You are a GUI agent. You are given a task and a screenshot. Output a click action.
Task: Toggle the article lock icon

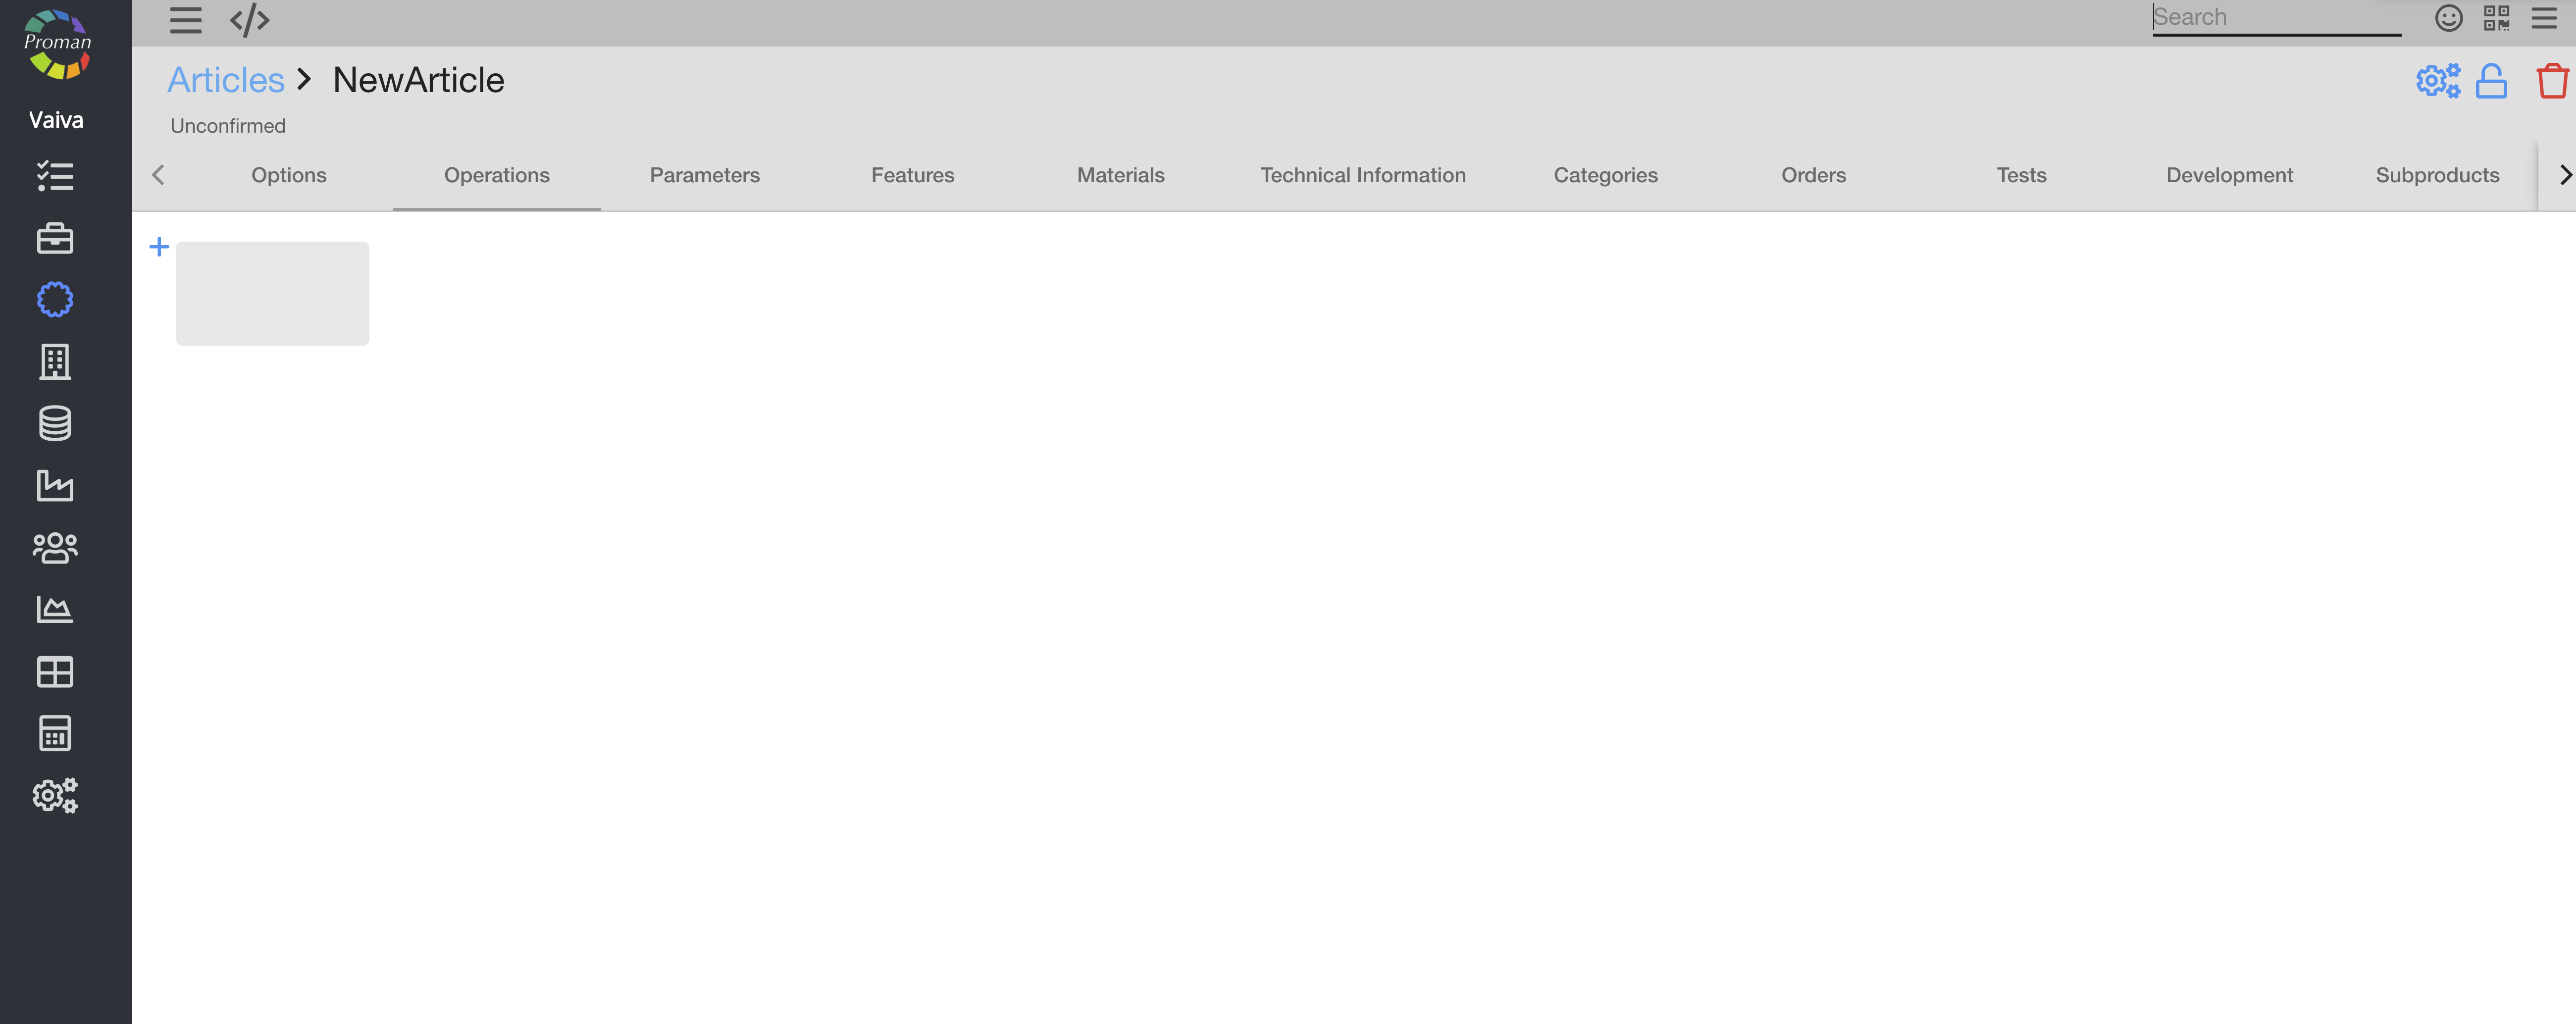(2490, 81)
